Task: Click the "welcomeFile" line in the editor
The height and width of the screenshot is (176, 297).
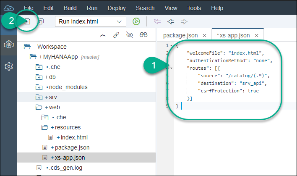Action: click(225, 53)
